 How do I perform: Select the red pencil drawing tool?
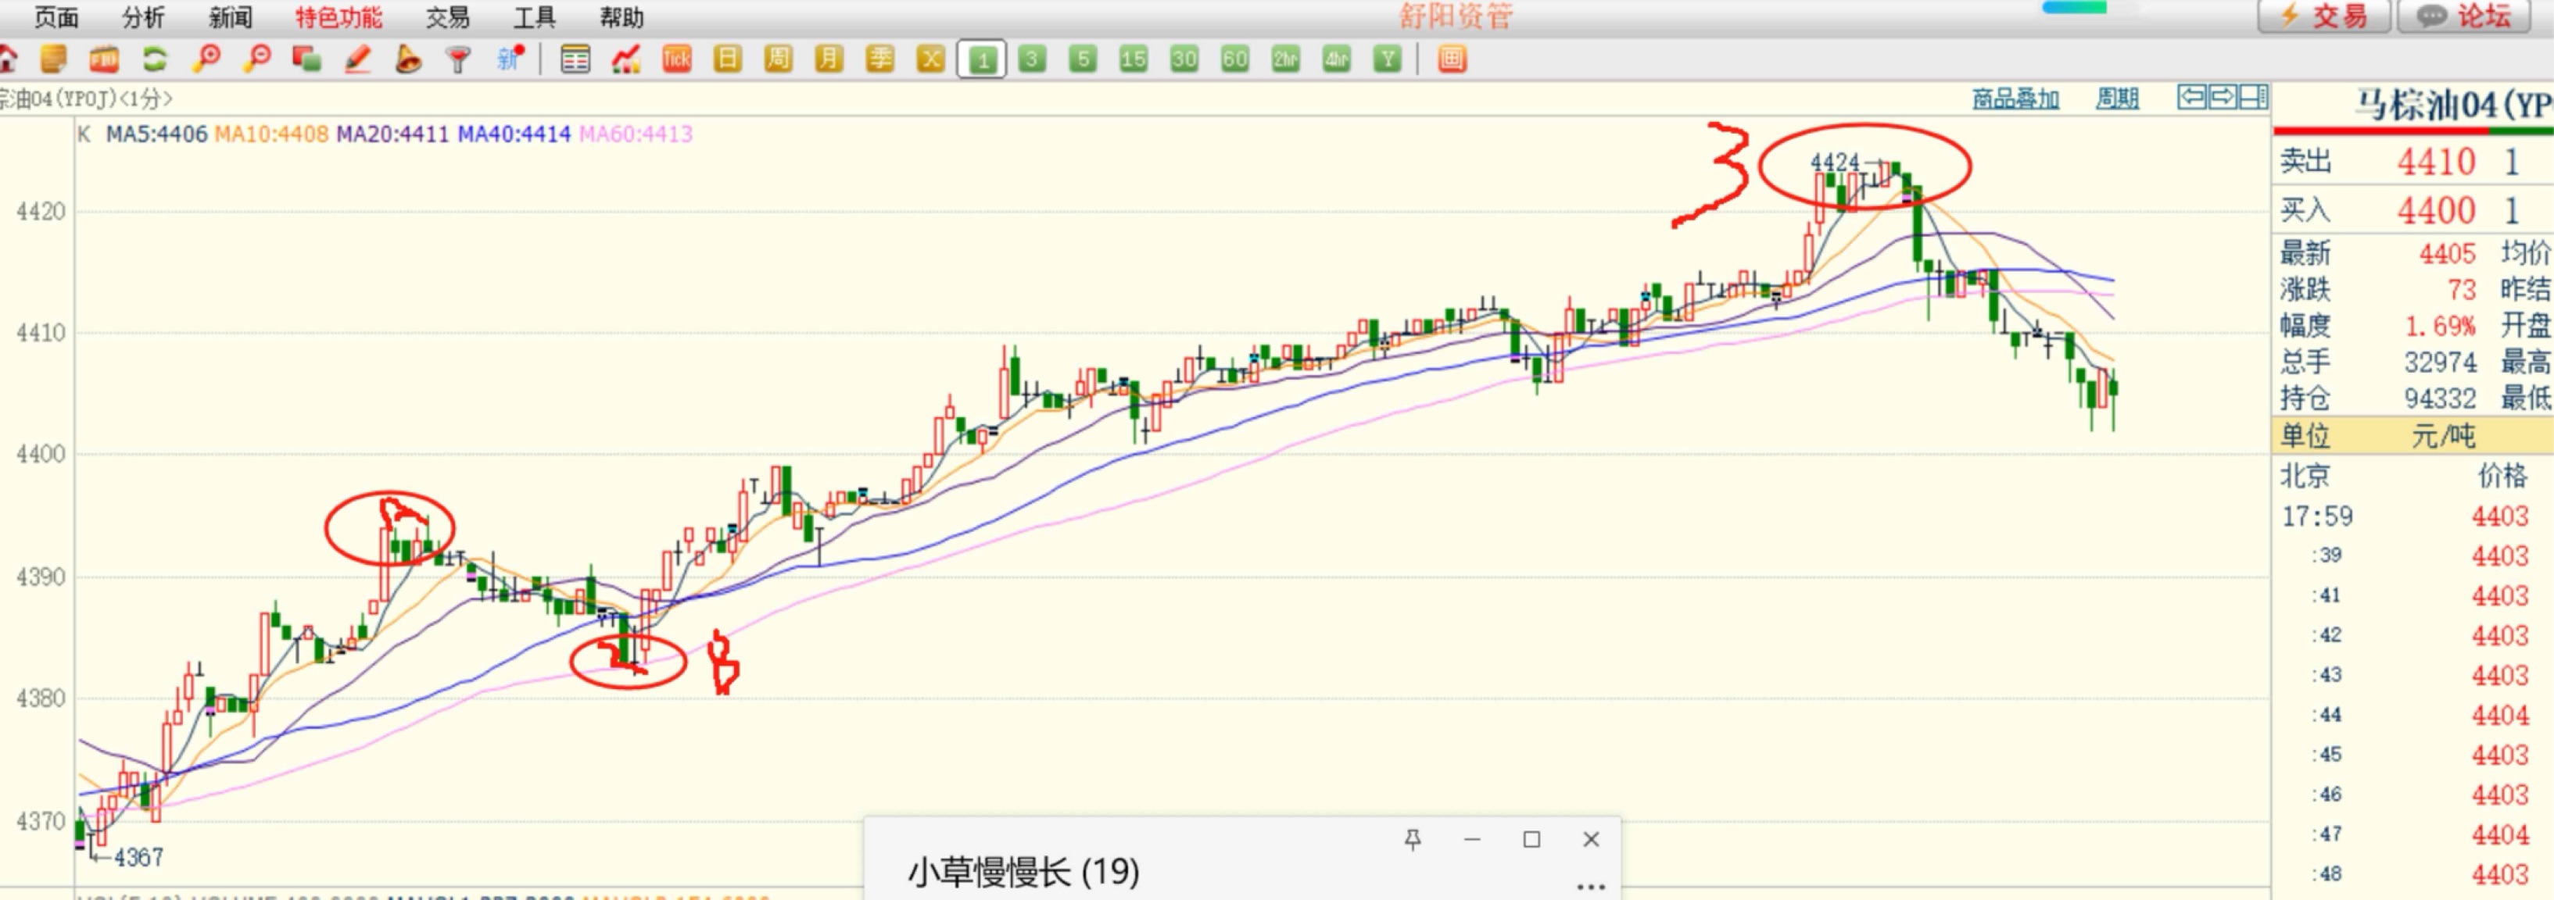point(358,59)
